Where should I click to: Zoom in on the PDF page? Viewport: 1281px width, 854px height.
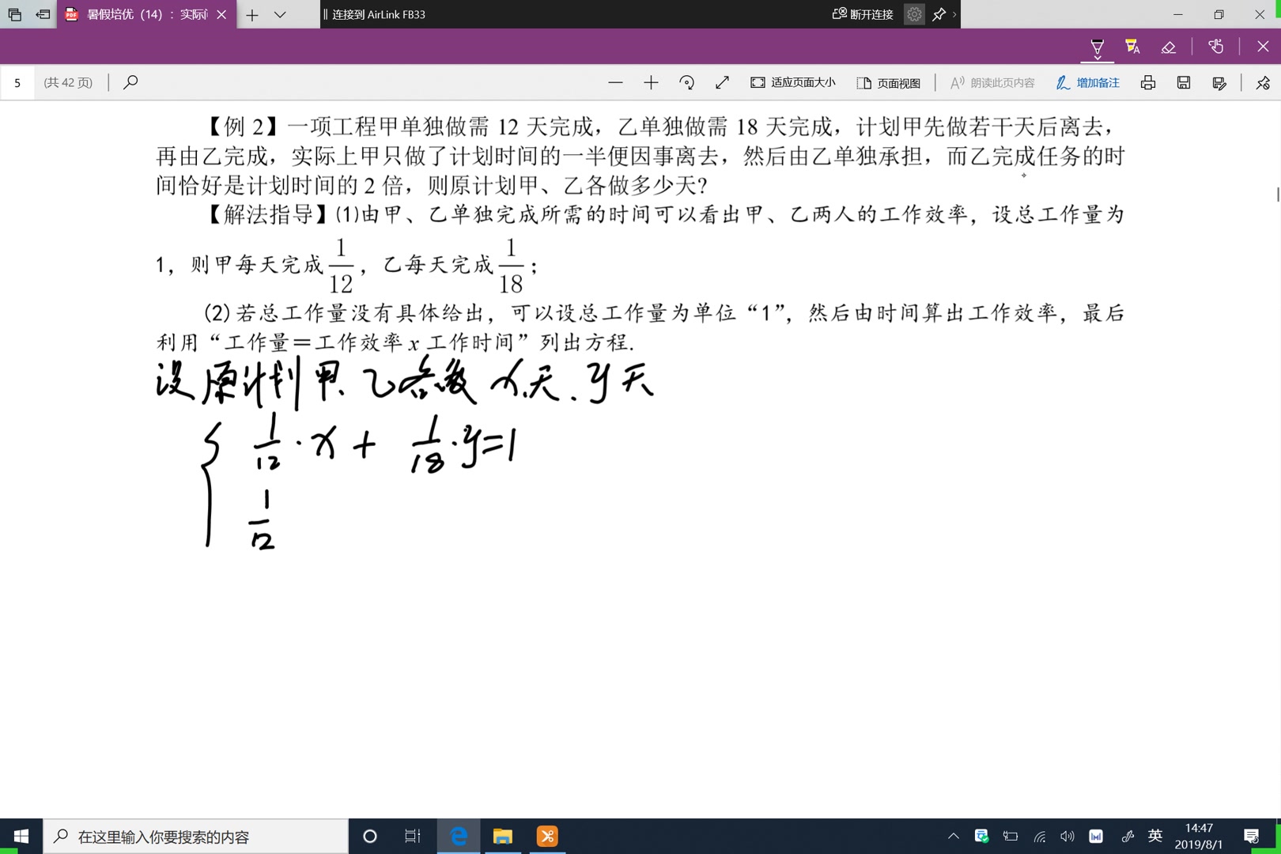click(x=651, y=82)
